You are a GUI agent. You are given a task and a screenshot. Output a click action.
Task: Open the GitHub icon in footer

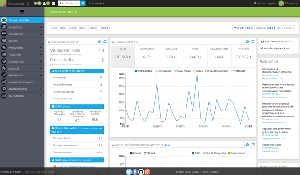(141, 172)
